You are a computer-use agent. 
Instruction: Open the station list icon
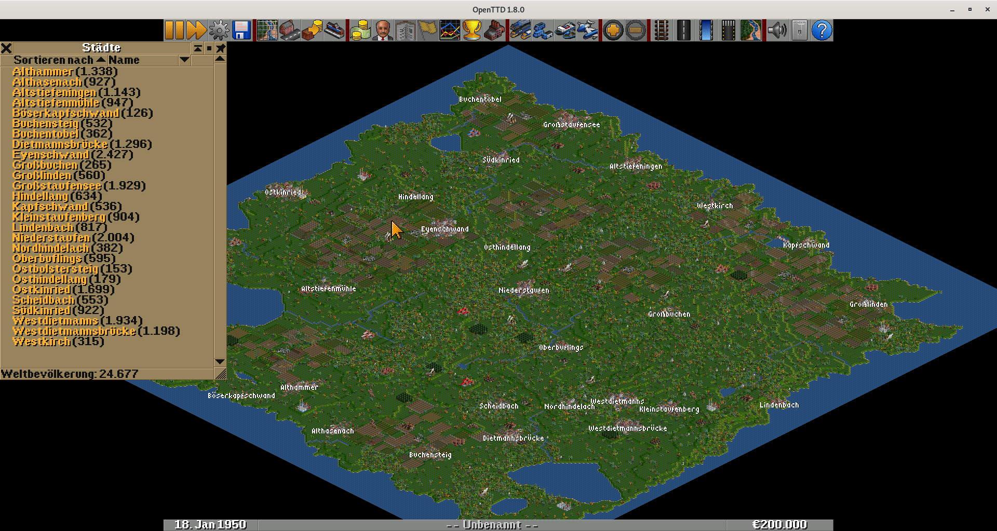(x=334, y=31)
